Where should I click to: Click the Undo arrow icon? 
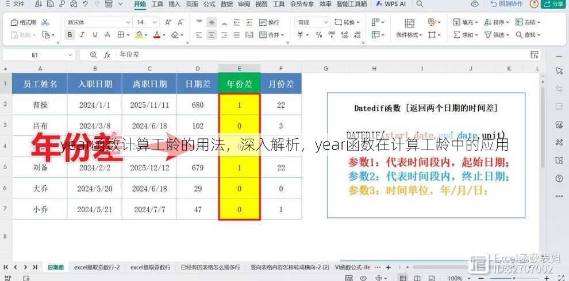tap(85, 4)
